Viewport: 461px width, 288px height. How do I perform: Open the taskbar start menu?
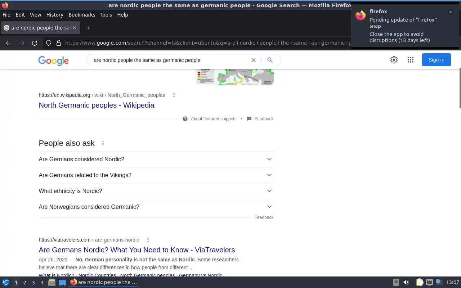click(x=6, y=283)
